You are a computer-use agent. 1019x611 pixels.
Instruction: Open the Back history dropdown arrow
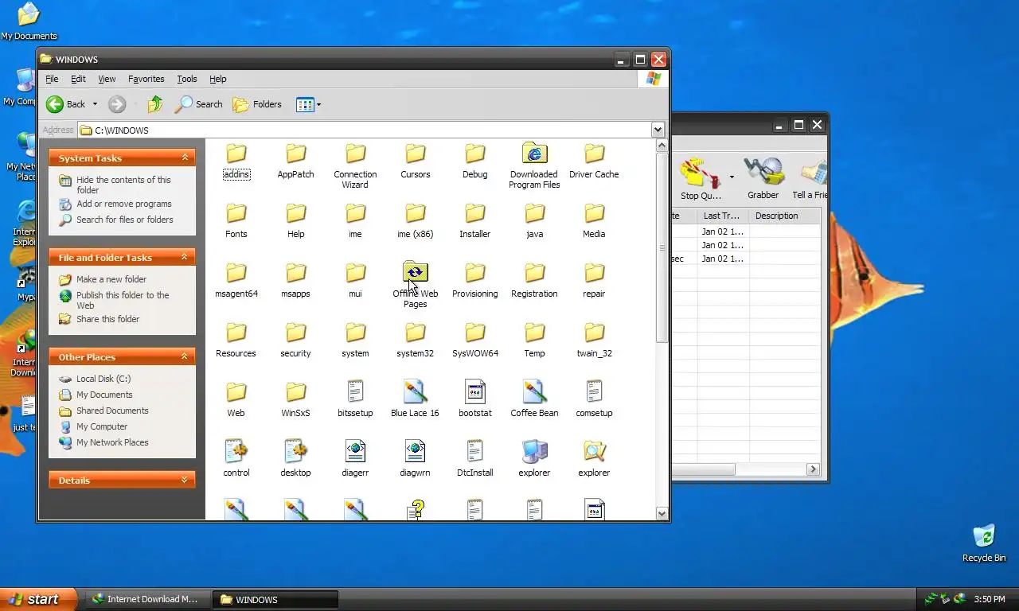pos(95,104)
